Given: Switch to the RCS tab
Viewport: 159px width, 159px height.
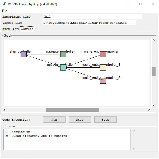Looking at the screenshot, I should coord(15,29).
